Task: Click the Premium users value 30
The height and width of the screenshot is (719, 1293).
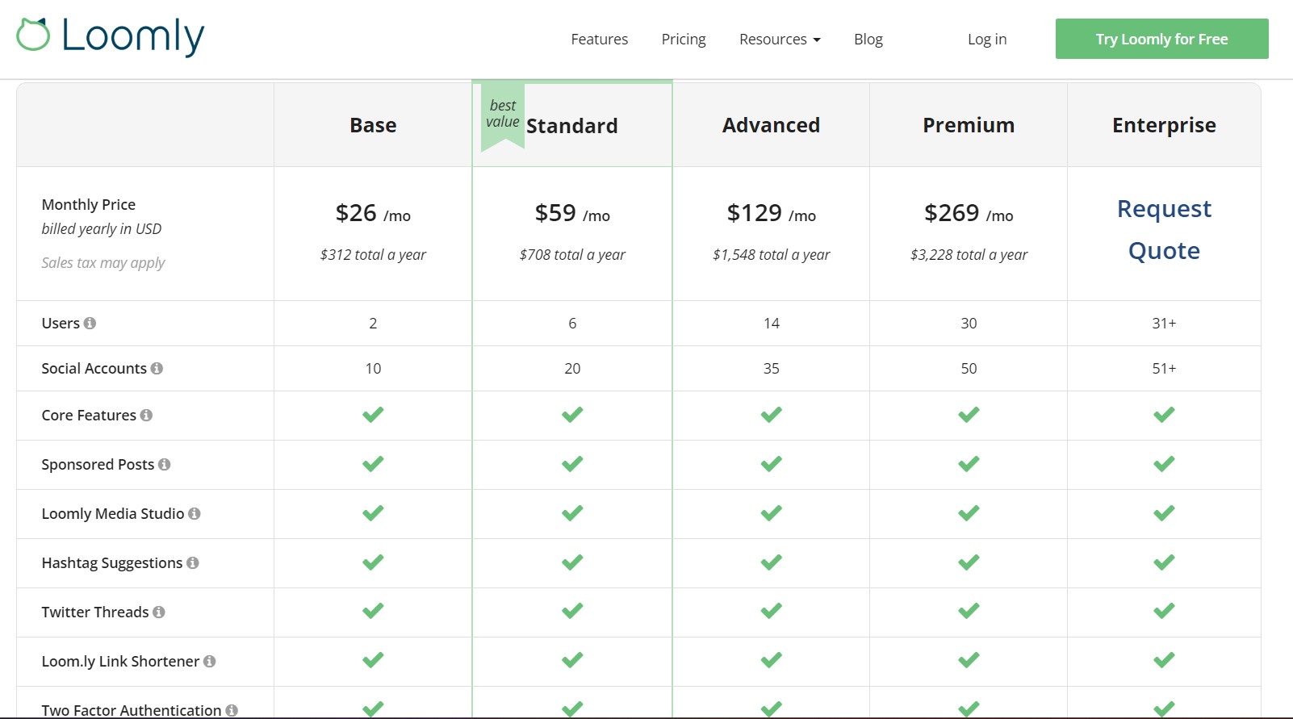Action: [969, 323]
